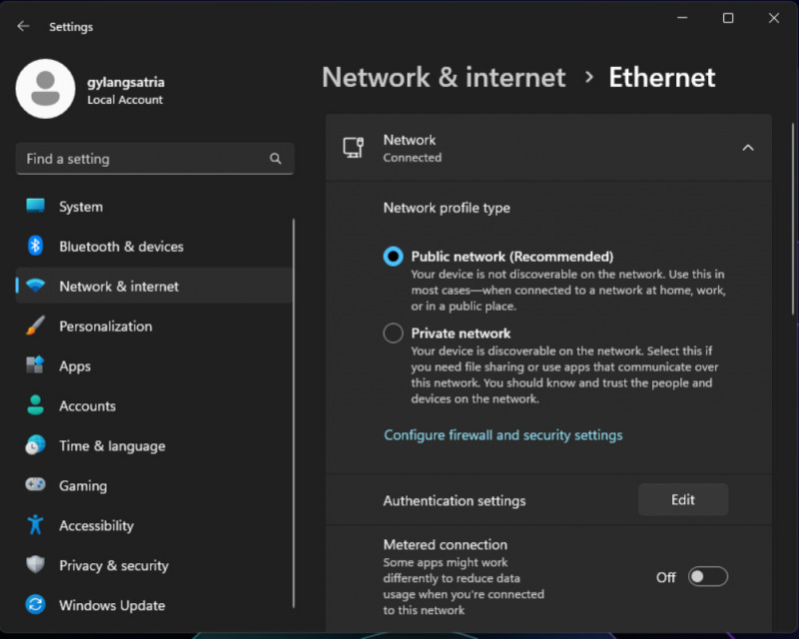Open Privacy & security settings

click(x=155, y=565)
